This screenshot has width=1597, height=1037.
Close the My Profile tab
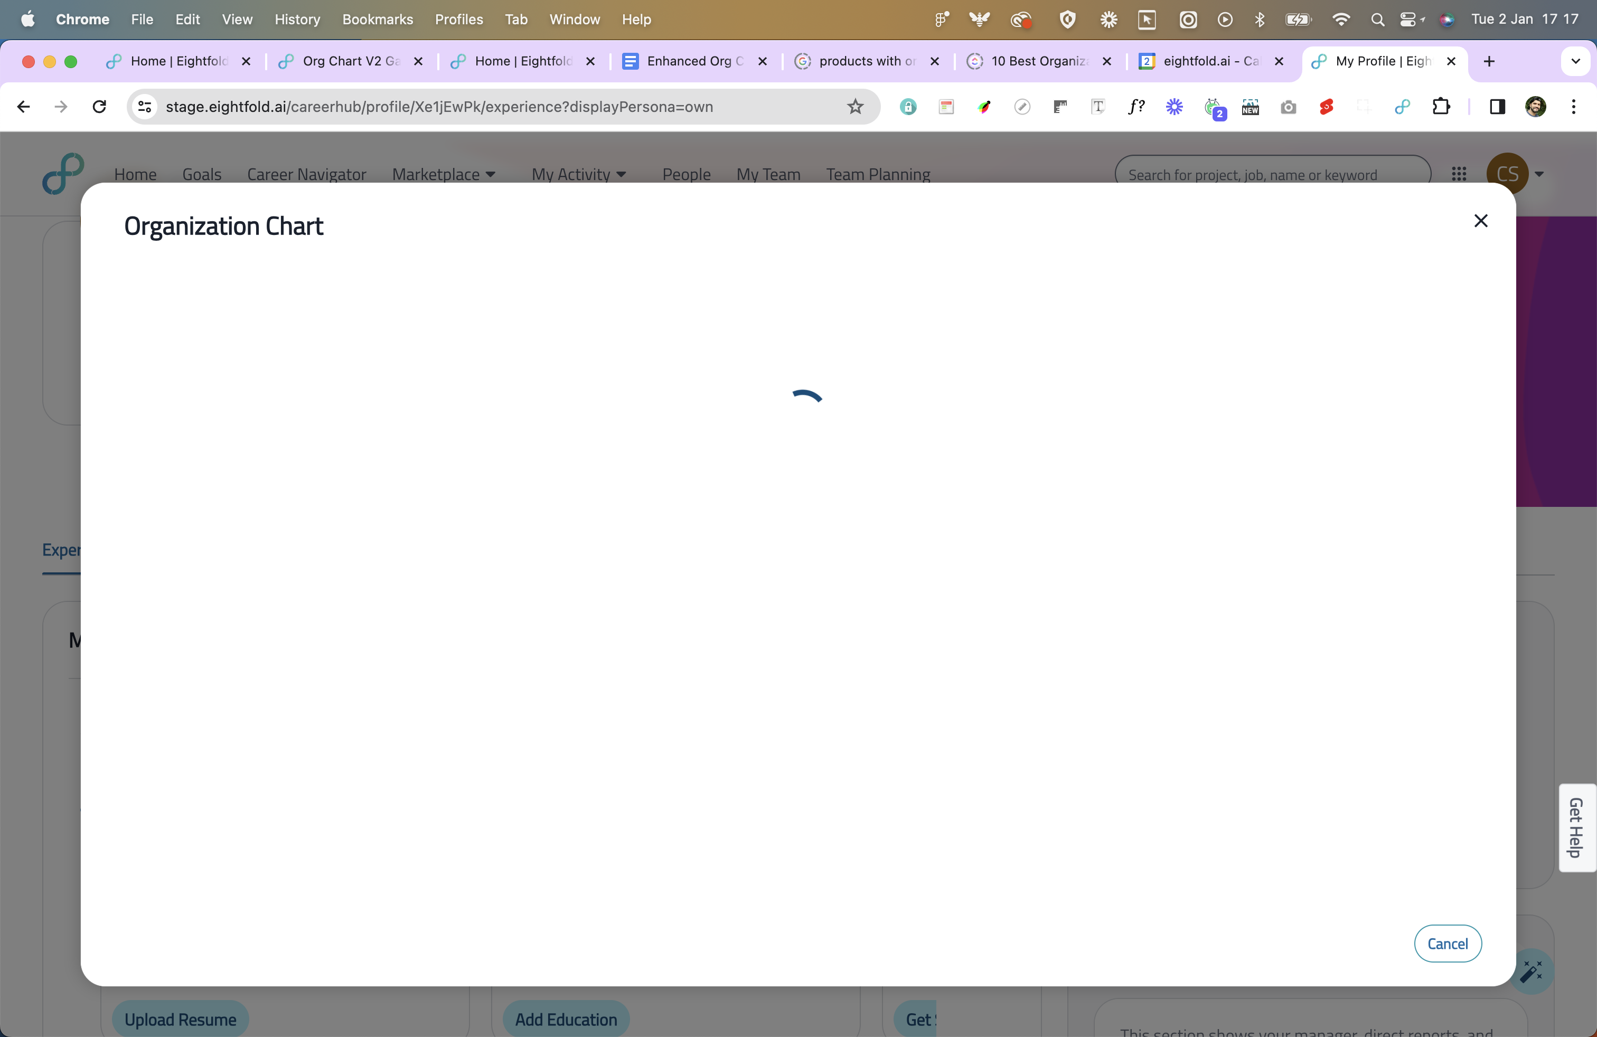pyautogui.click(x=1451, y=61)
